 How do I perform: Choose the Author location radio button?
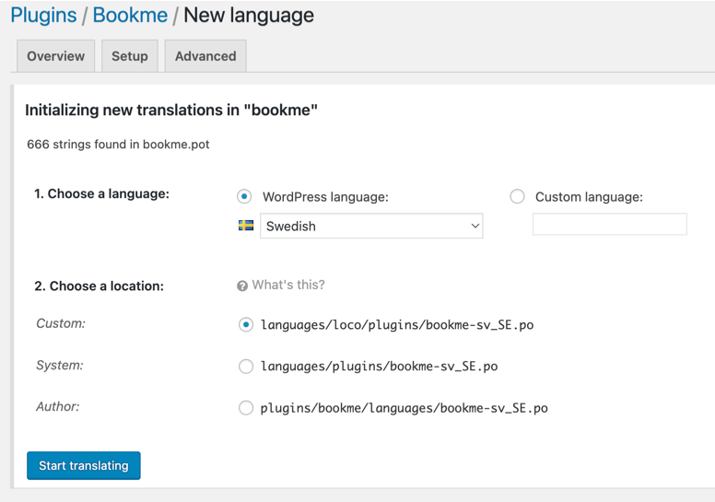[x=245, y=407]
